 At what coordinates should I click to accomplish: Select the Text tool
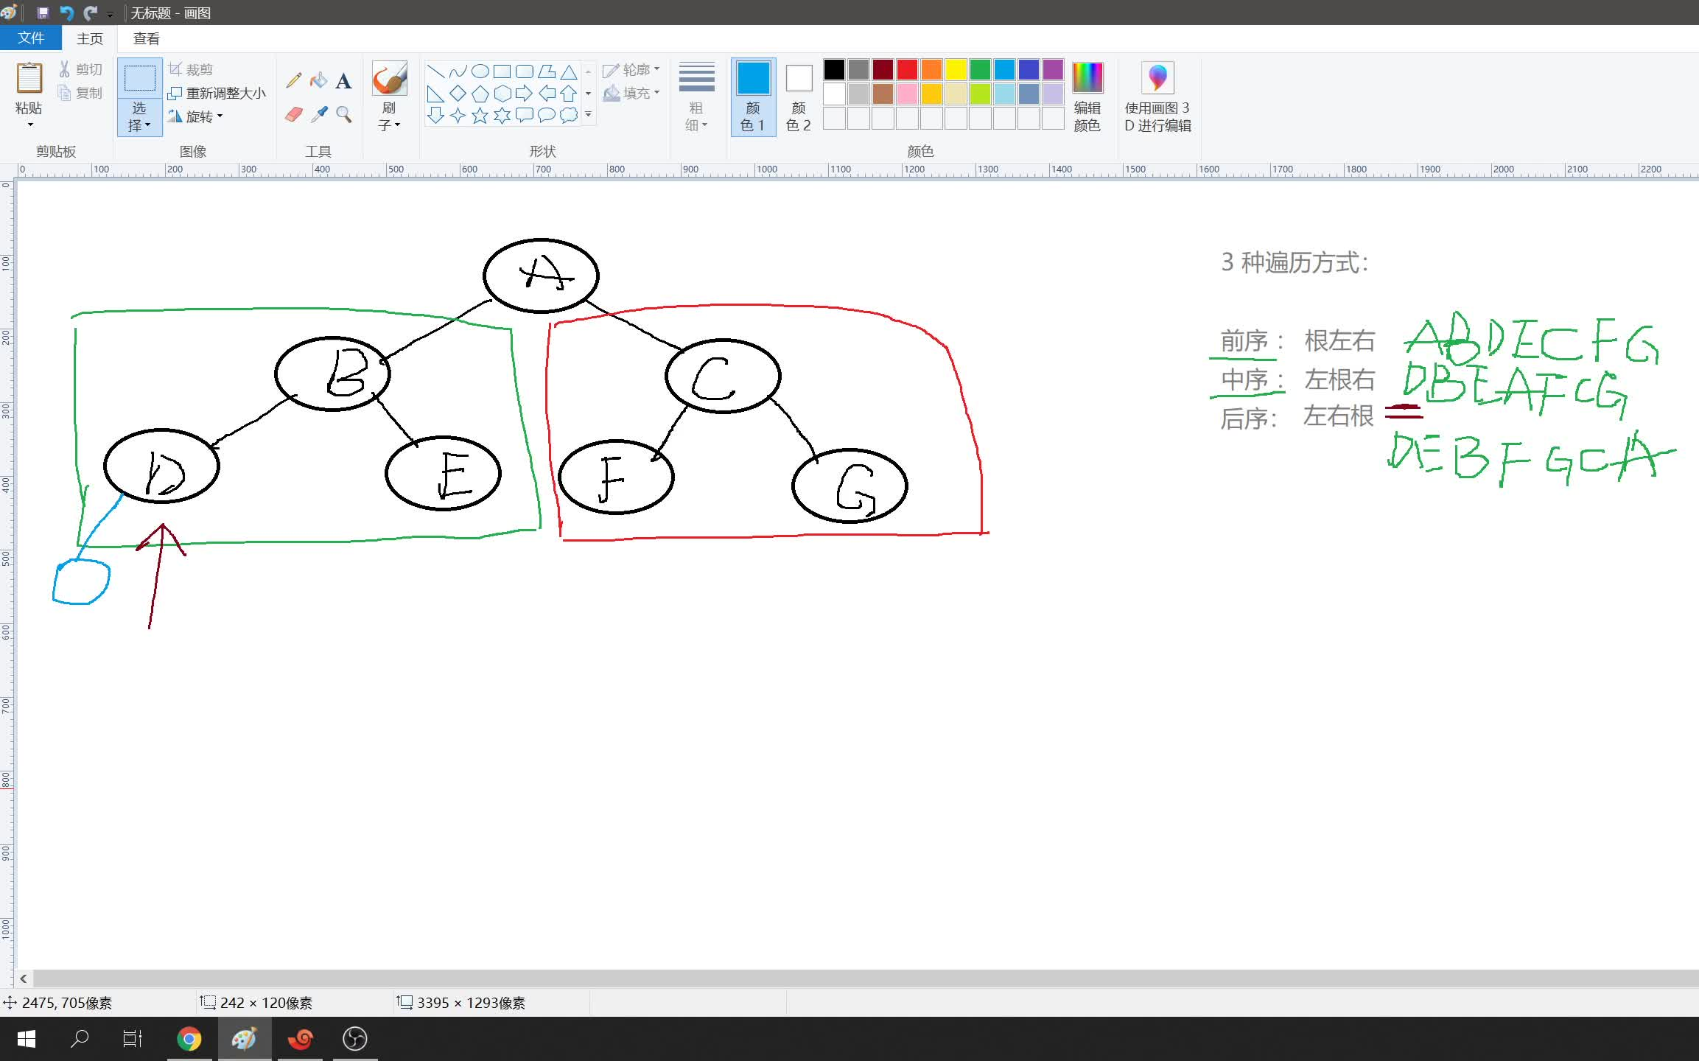[343, 81]
